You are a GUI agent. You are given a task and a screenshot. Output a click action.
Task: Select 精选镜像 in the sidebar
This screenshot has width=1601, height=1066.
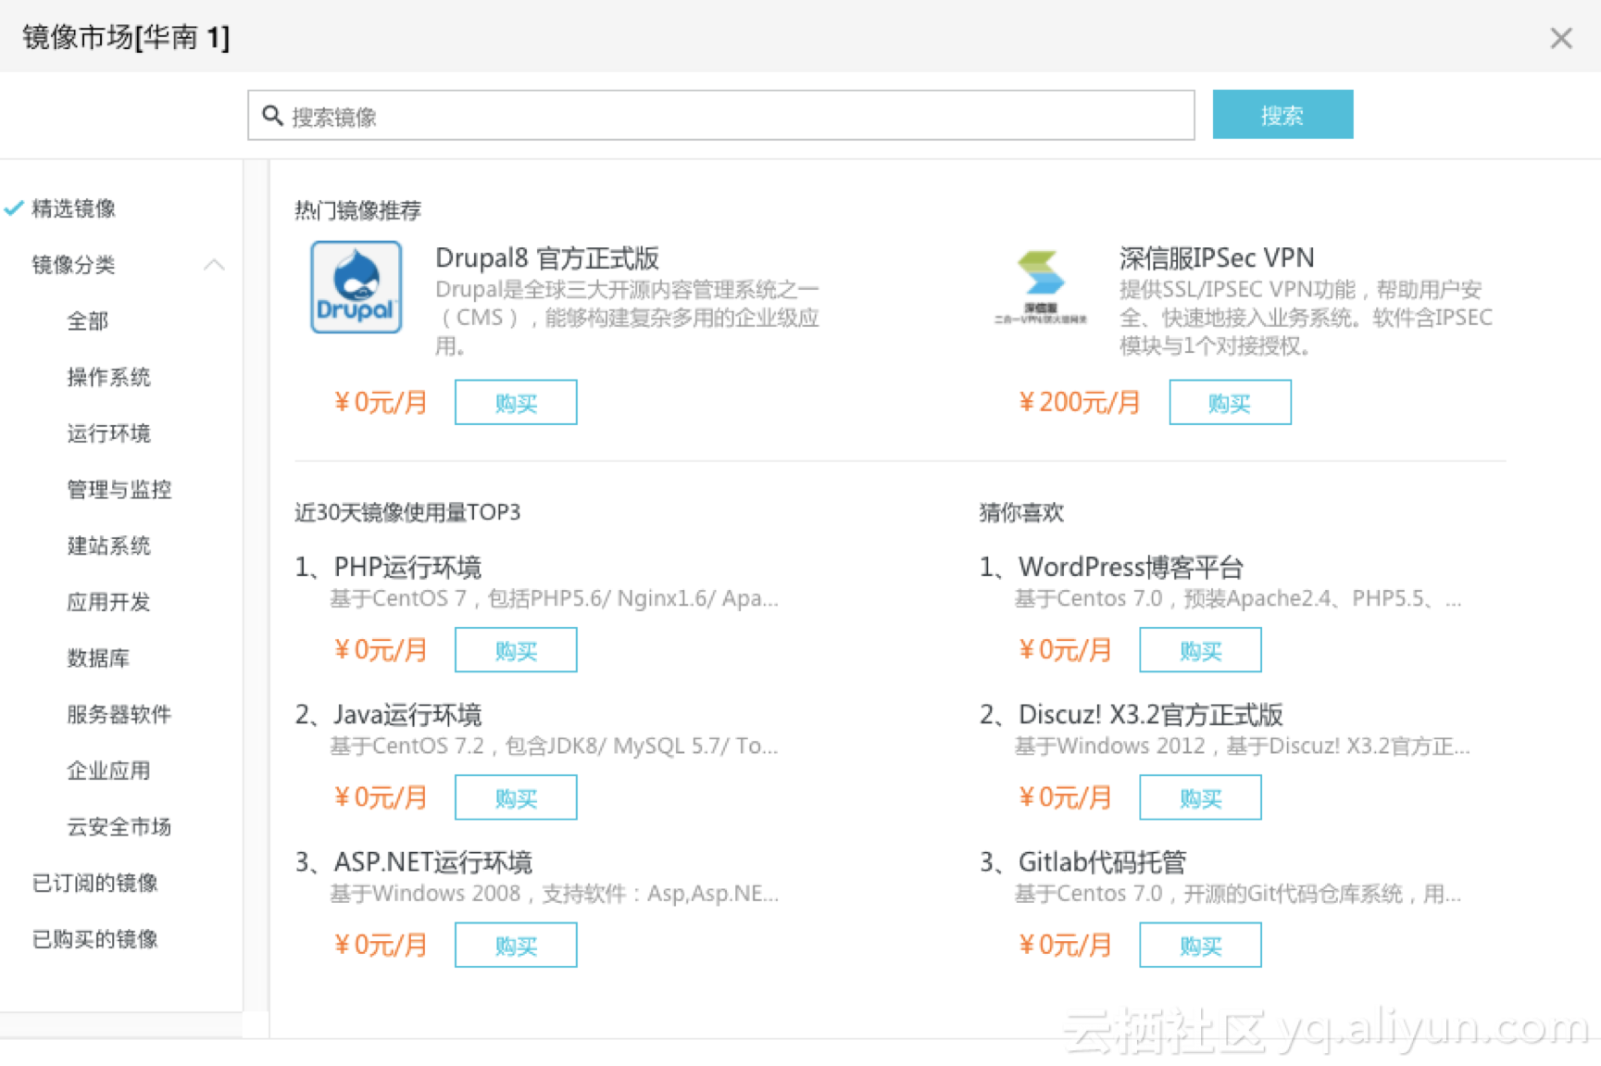tap(73, 208)
